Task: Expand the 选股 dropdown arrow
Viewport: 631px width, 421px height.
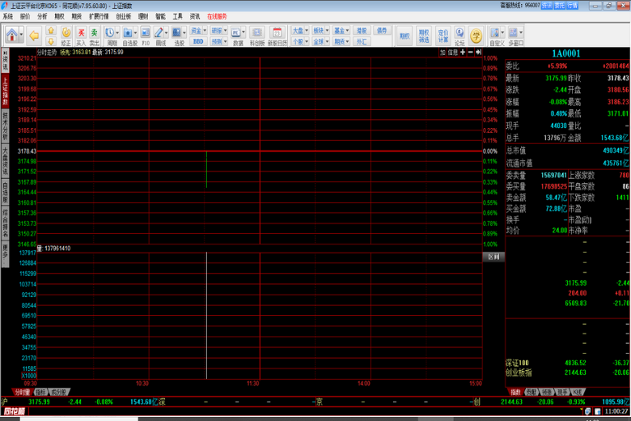Action: (184, 32)
